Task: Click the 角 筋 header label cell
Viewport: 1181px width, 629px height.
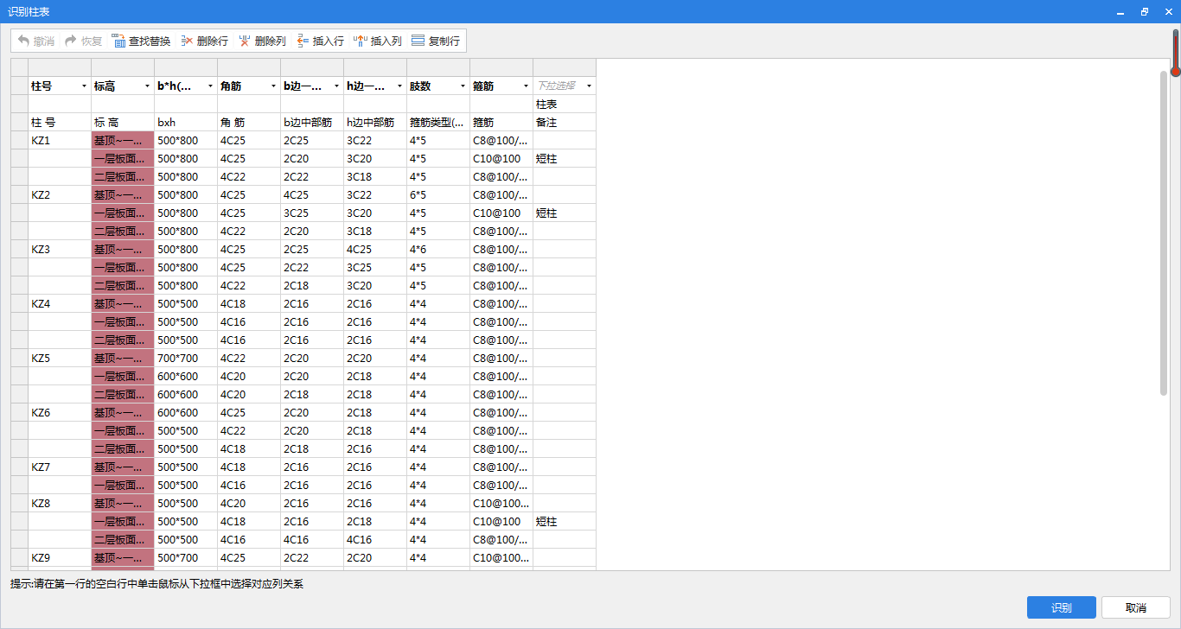Action: [x=249, y=122]
